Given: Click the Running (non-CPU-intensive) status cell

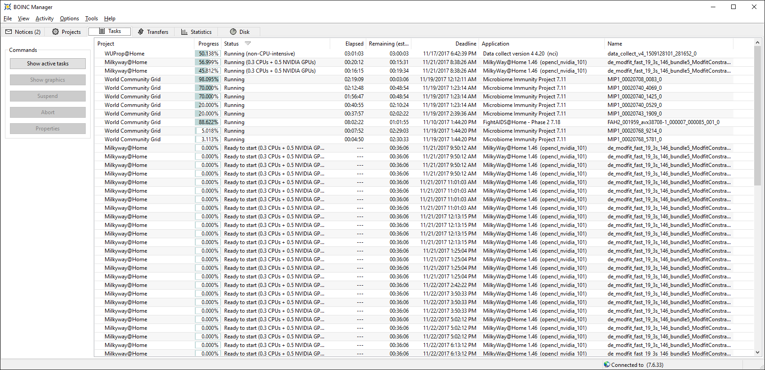Looking at the screenshot, I should click(x=259, y=54).
